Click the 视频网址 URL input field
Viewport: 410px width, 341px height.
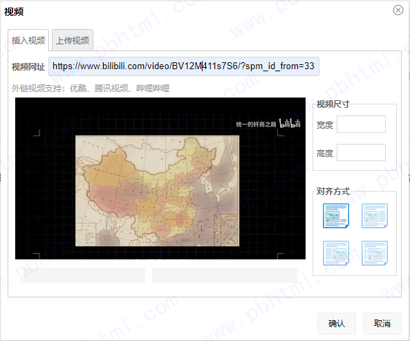183,66
